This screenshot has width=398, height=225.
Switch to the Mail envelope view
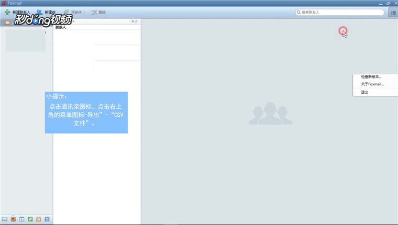tap(5, 219)
